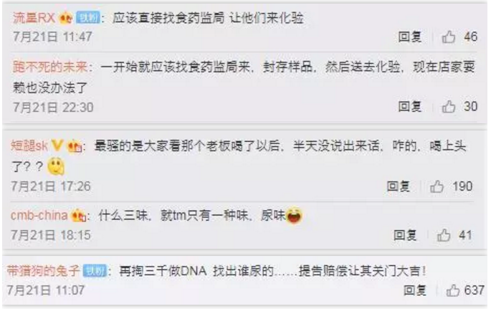Click the membership badge next to cmb-china
The height and width of the screenshot is (309, 491).
tap(78, 215)
